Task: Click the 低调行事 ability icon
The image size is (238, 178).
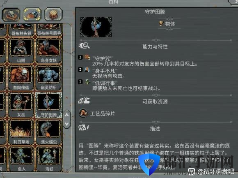Action: tap(87, 82)
